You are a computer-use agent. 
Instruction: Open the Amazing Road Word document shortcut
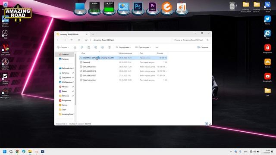coord(267,7)
